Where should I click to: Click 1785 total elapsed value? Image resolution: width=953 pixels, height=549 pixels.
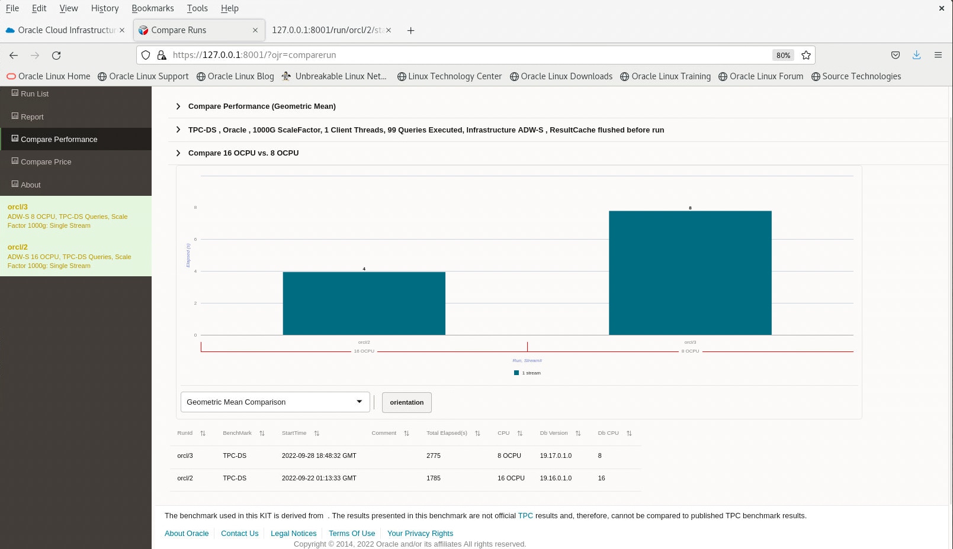coord(434,479)
